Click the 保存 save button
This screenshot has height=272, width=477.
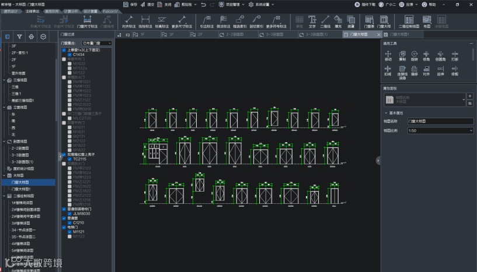[130, 5]
